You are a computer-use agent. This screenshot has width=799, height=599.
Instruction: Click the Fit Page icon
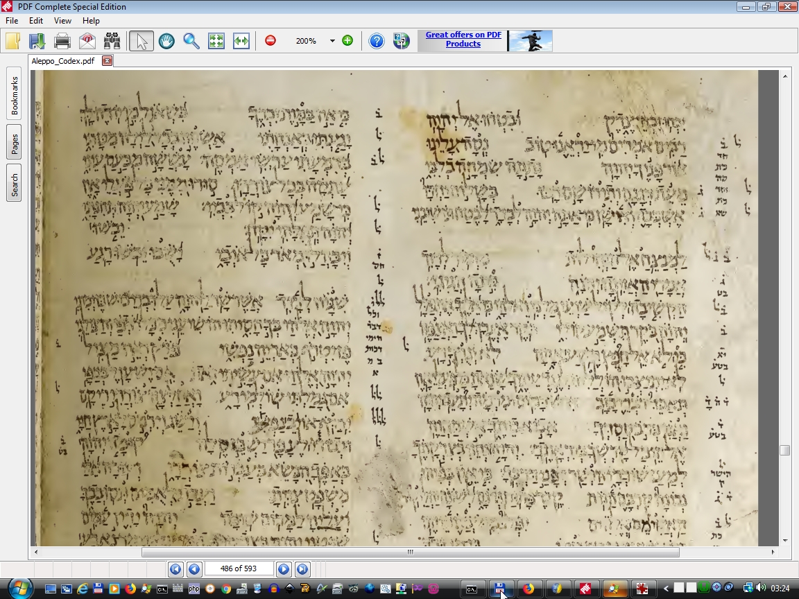(x=216, y=41)
